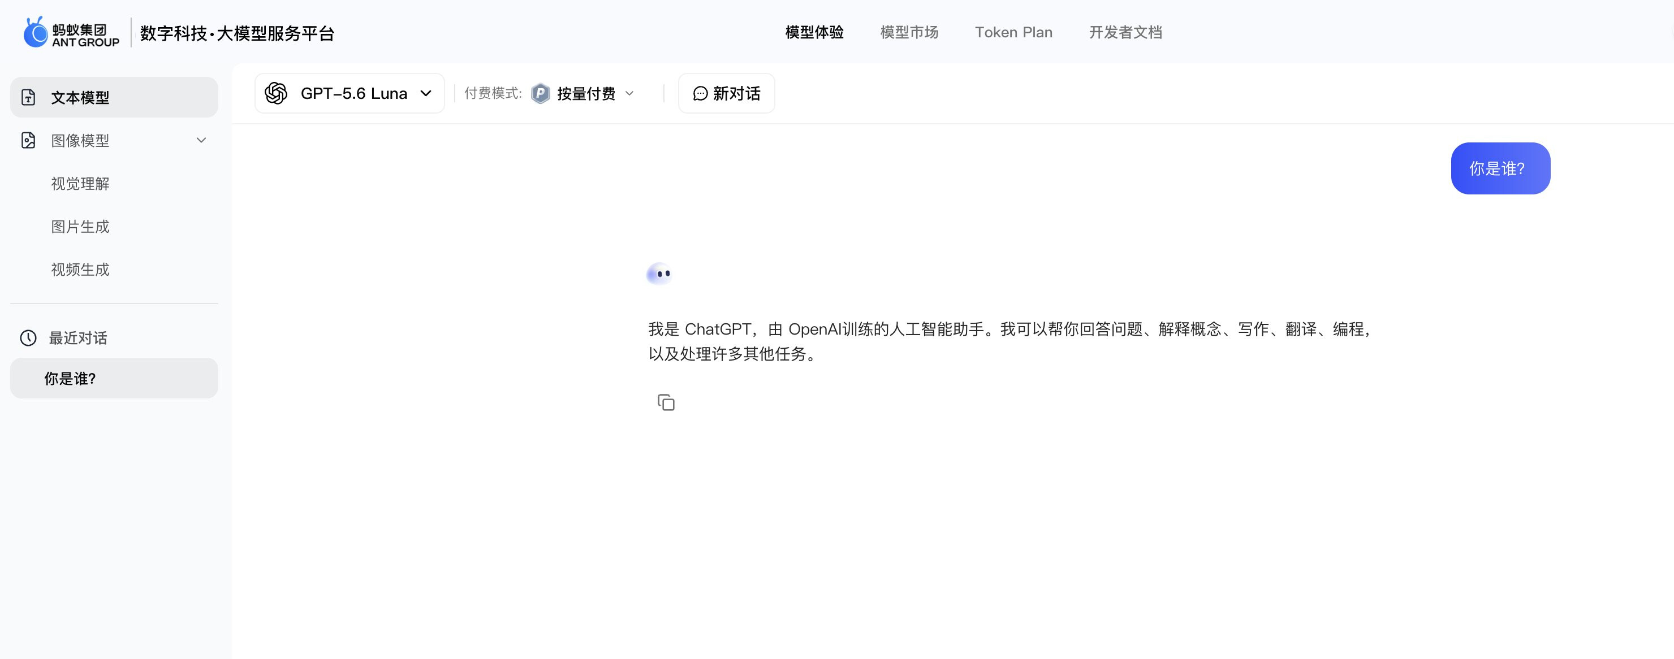The image size is (1674, 659).
Task: Select 图像模型 in the sidebar
Action: tap(114, 140)
